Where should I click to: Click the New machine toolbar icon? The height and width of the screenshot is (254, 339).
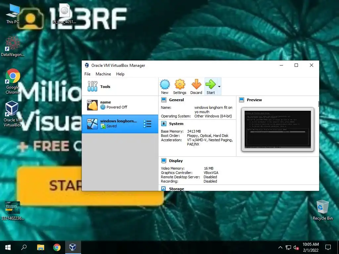165,87
